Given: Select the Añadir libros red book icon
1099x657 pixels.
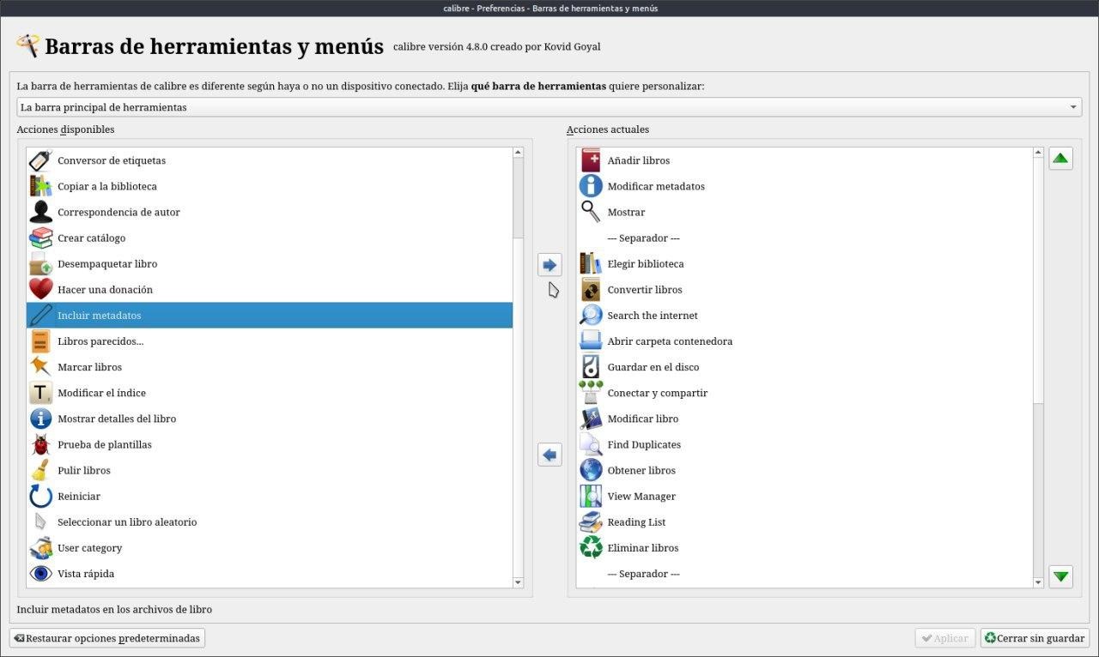Looking at the screenshot, I should pos(591,160).
